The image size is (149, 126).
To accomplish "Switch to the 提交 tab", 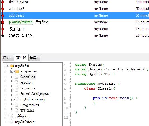I will point(8,58).
